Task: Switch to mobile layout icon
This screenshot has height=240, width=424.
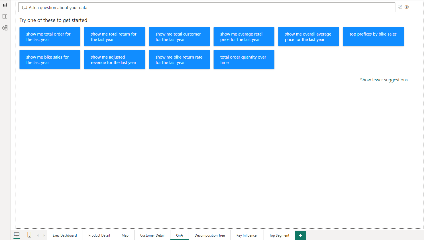Action: pyautogui.click(x=29, y=235)
